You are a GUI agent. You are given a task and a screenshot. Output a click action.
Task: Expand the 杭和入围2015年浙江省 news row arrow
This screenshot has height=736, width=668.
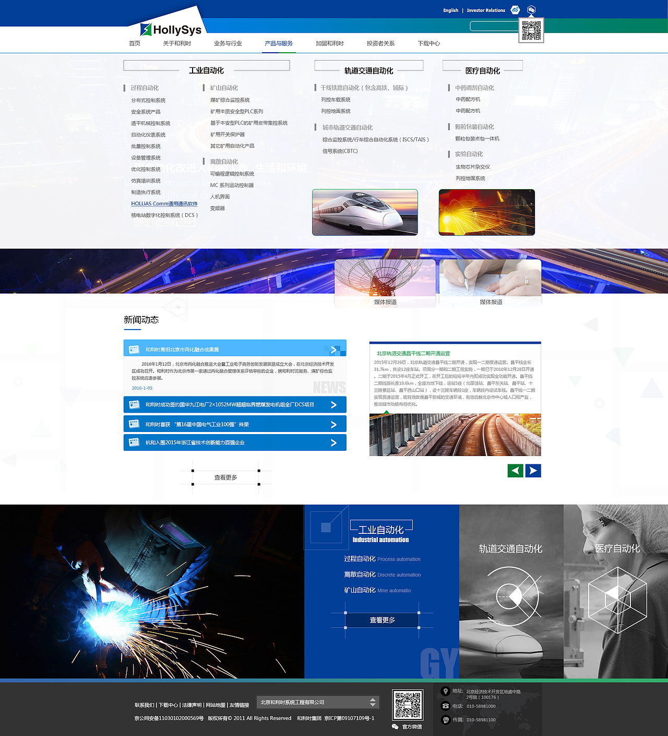(x=334, y=443)
